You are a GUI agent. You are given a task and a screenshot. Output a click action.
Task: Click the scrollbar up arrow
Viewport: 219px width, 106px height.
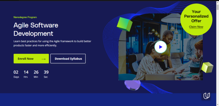pos(218,2)
